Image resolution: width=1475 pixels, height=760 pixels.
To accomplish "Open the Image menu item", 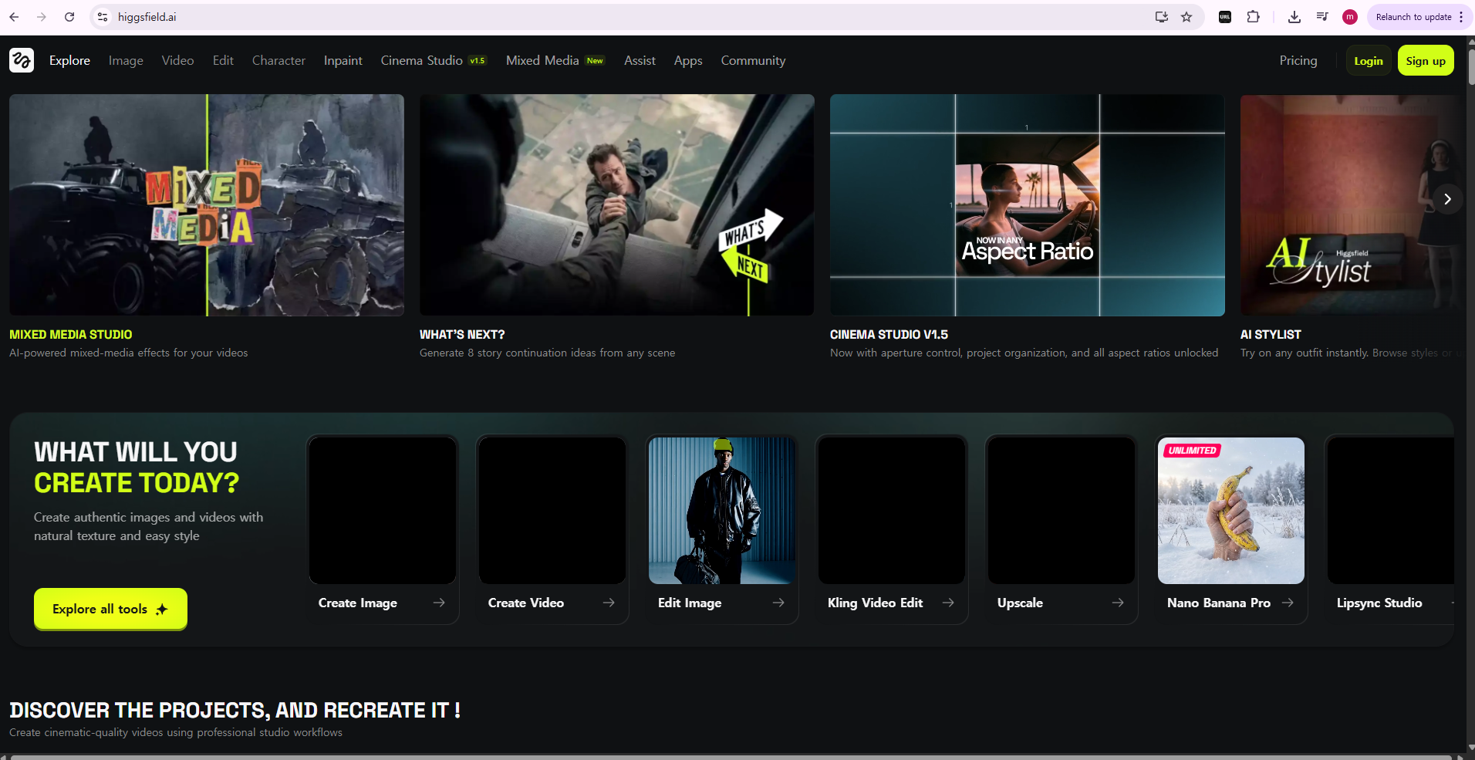I will click(x=126, y=60).
